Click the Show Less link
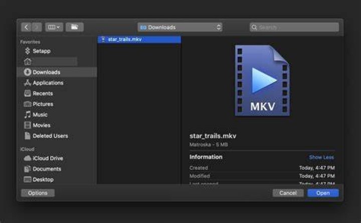 [x=321, y=157]
